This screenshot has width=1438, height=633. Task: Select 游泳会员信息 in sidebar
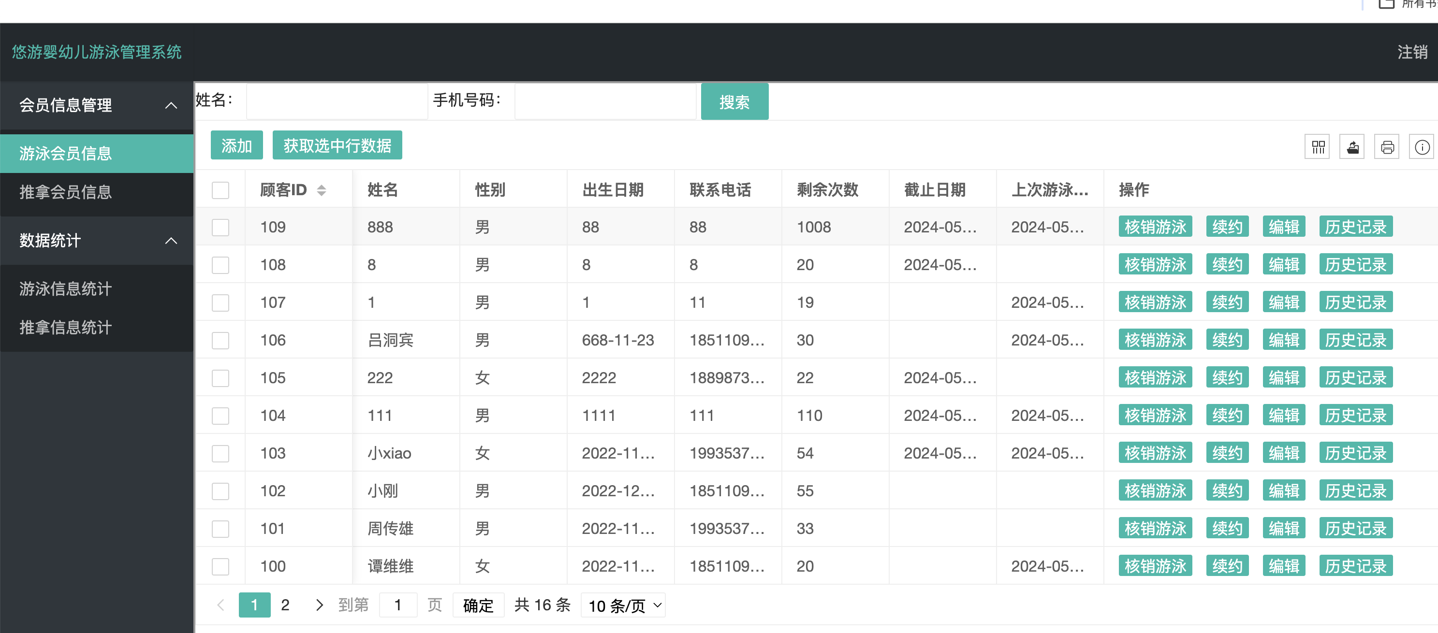point(97,153)
